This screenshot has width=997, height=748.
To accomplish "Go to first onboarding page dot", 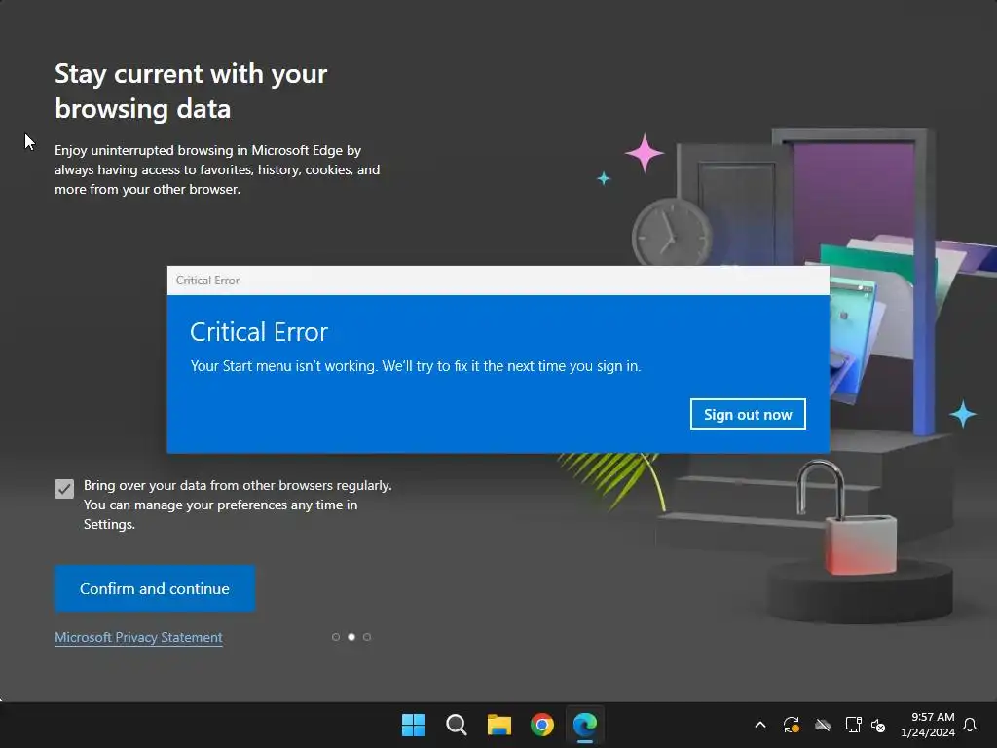I will (336, 637).
